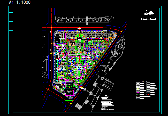Click the yellow marker at top-left road intersection
Screen dimensions: 168x116
coord(52,27)
